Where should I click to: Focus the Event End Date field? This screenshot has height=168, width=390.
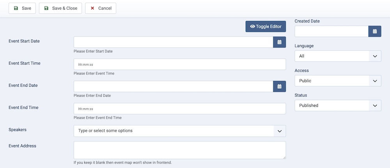(173, 86)
